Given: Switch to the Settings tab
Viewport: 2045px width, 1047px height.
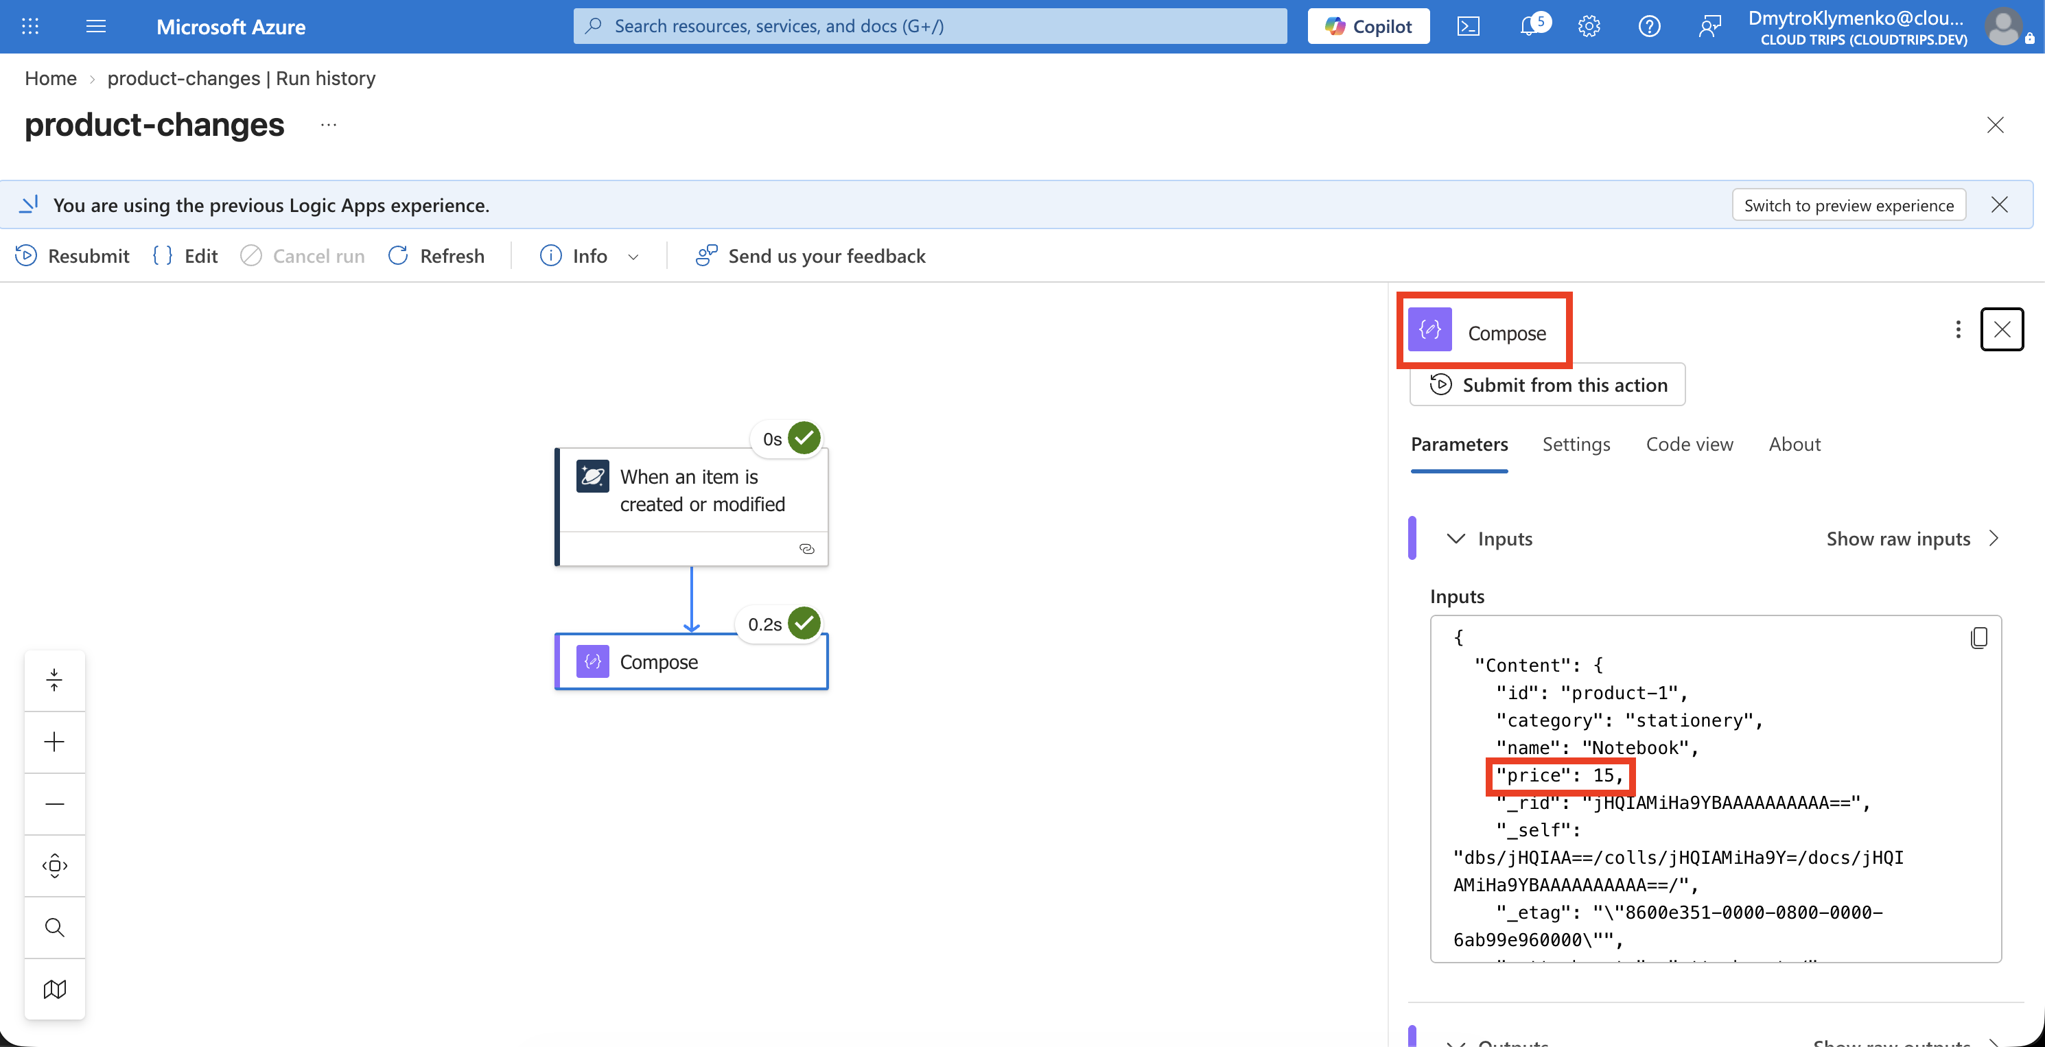Looking at the screenshot, I should click(x=1576, y=445).
